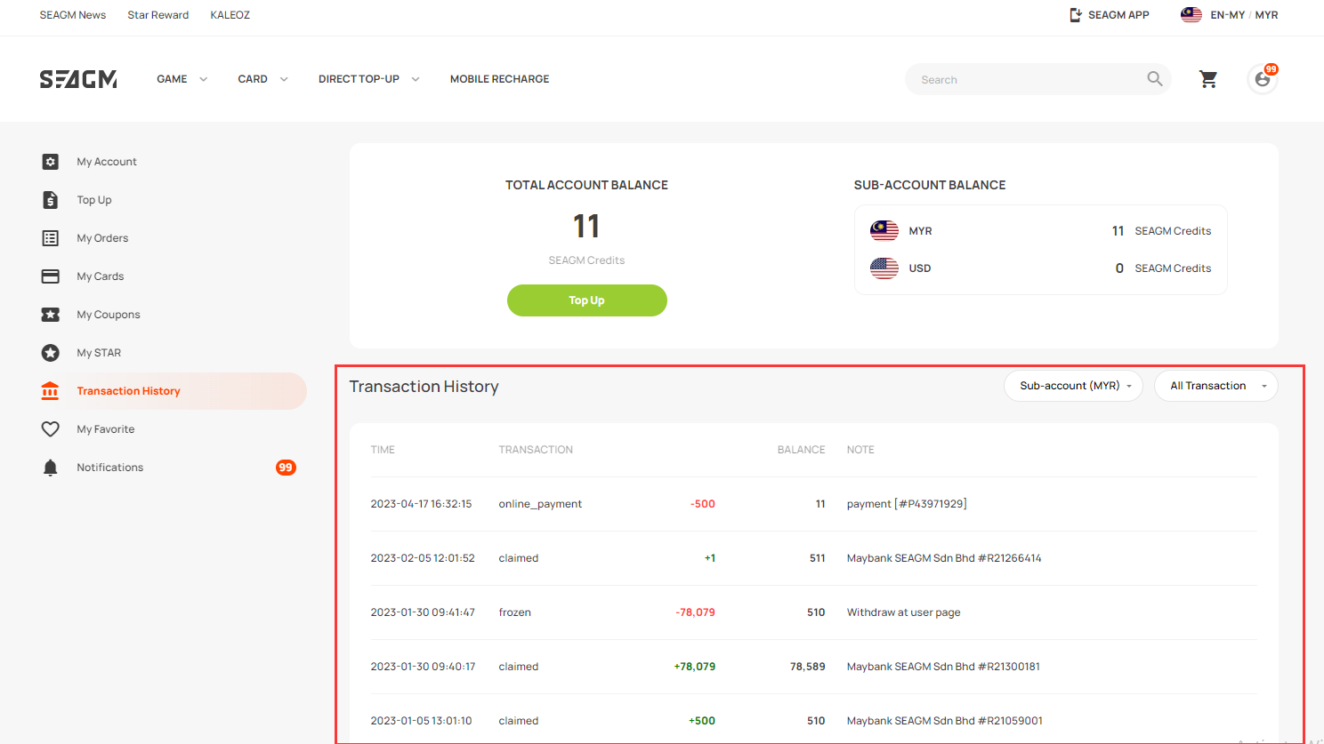
Task: Click the 2023-01-30 09:41:47 timestamp
Action: pos(423,612)
